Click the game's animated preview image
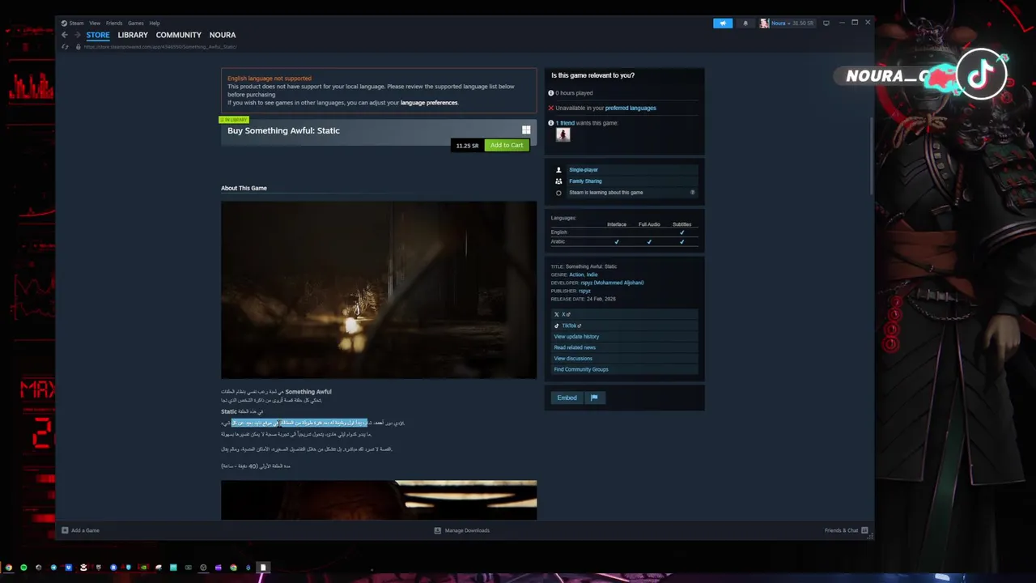The image size is (1036, 583). pyautogui.click(x=379, y=290)
